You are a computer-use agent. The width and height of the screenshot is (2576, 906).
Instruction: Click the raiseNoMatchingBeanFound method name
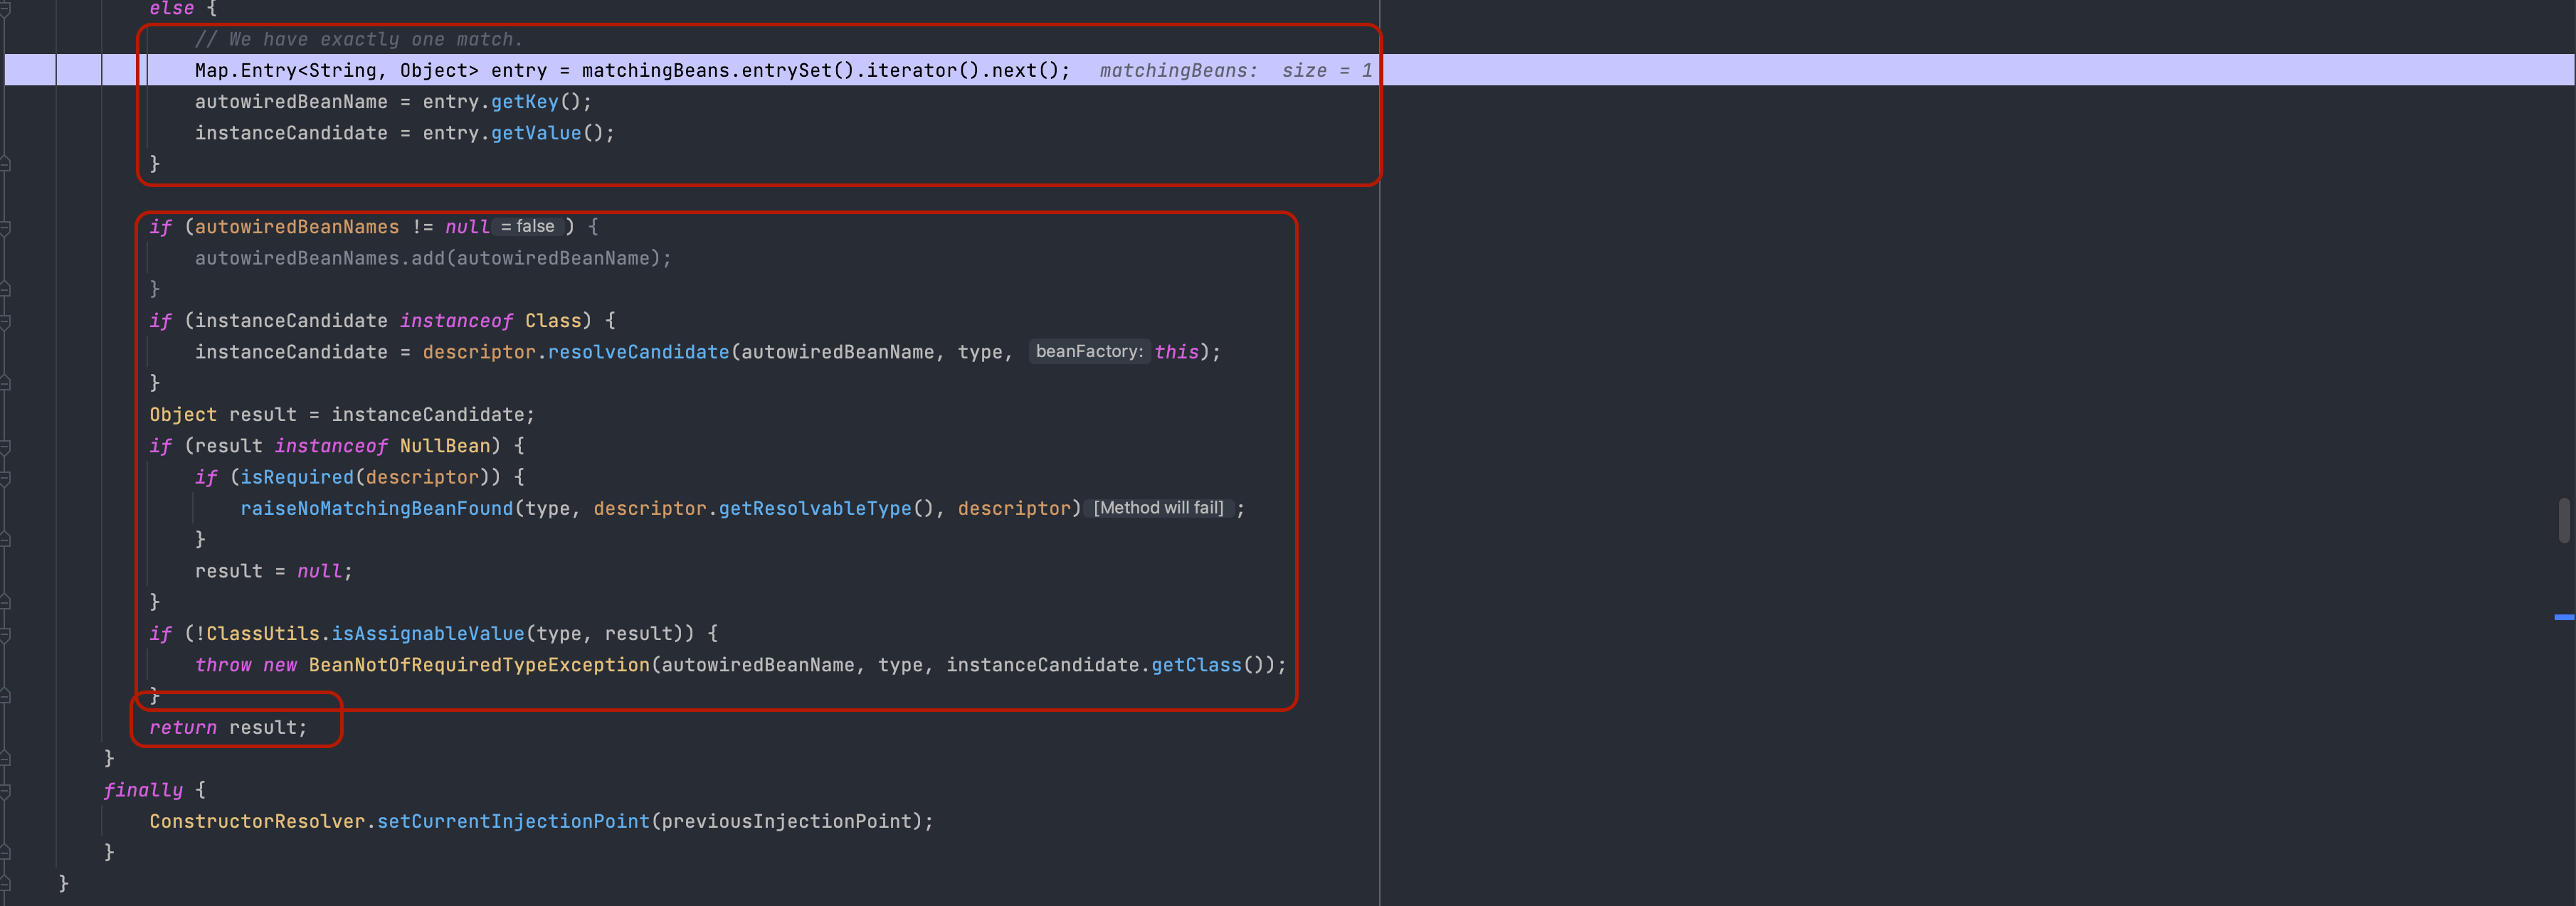(x=376, y=509)
